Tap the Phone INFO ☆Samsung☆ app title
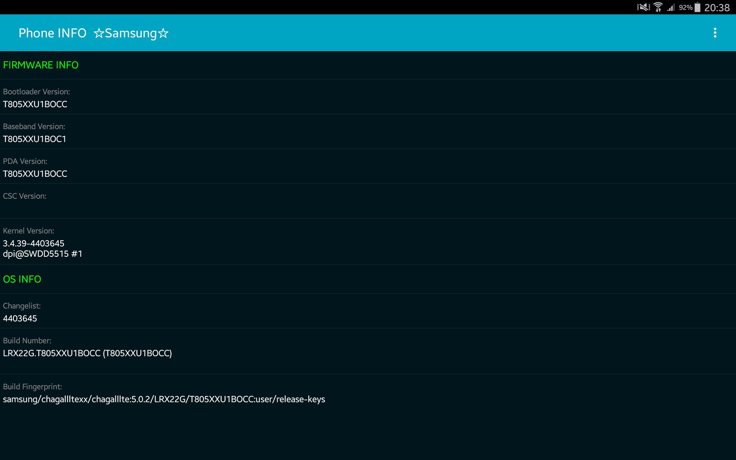Image resolution: width=736 pixels, height=460 pixels. click(94, 33)
